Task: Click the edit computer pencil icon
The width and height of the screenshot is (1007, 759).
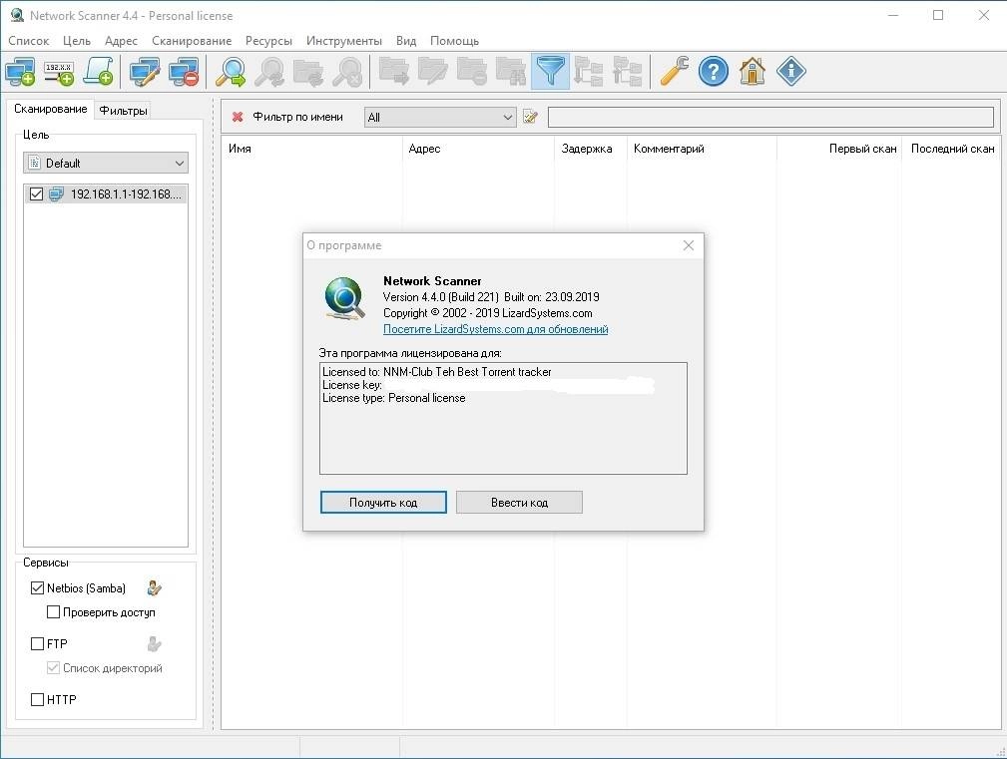Action: (145, 71)
